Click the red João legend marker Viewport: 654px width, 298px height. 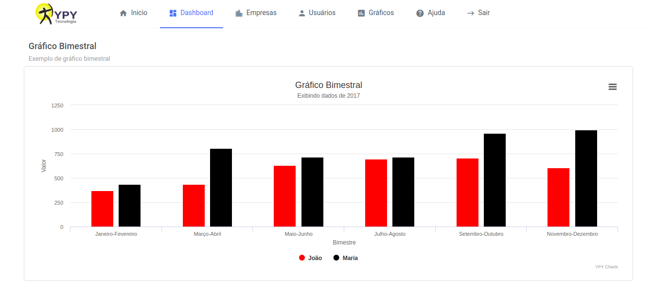tap(302, 258)
